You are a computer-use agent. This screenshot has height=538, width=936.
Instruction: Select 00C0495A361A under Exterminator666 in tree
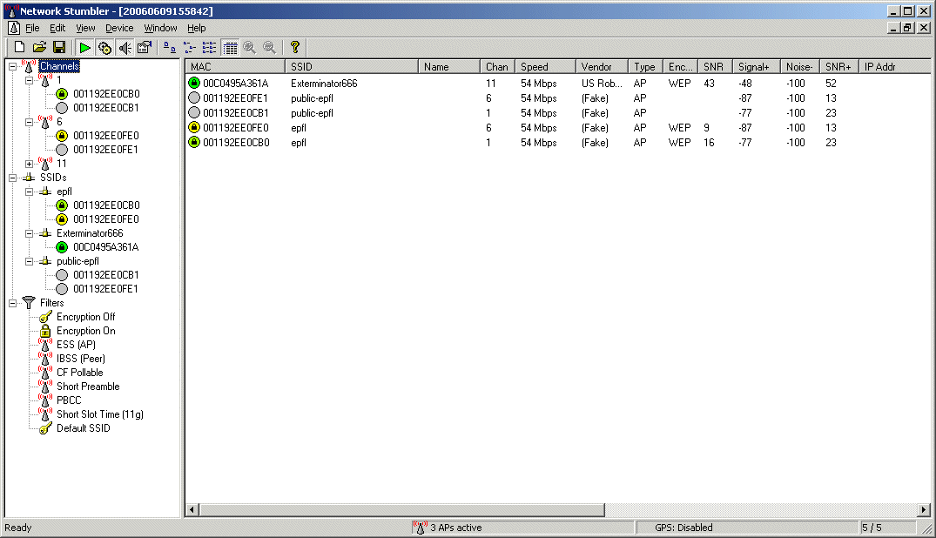[x=105, y=247]
